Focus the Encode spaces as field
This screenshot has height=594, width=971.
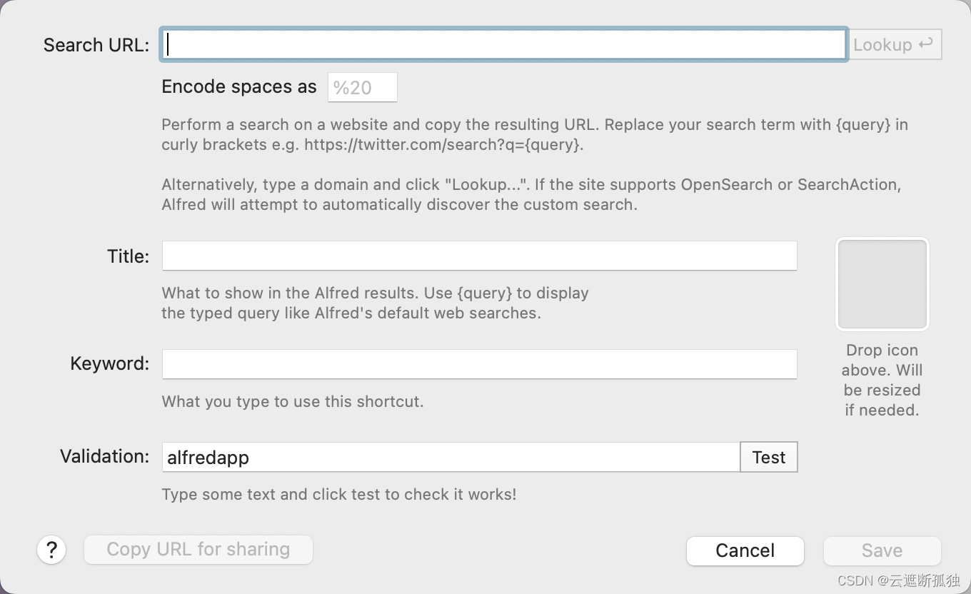(x=362, y=87)
